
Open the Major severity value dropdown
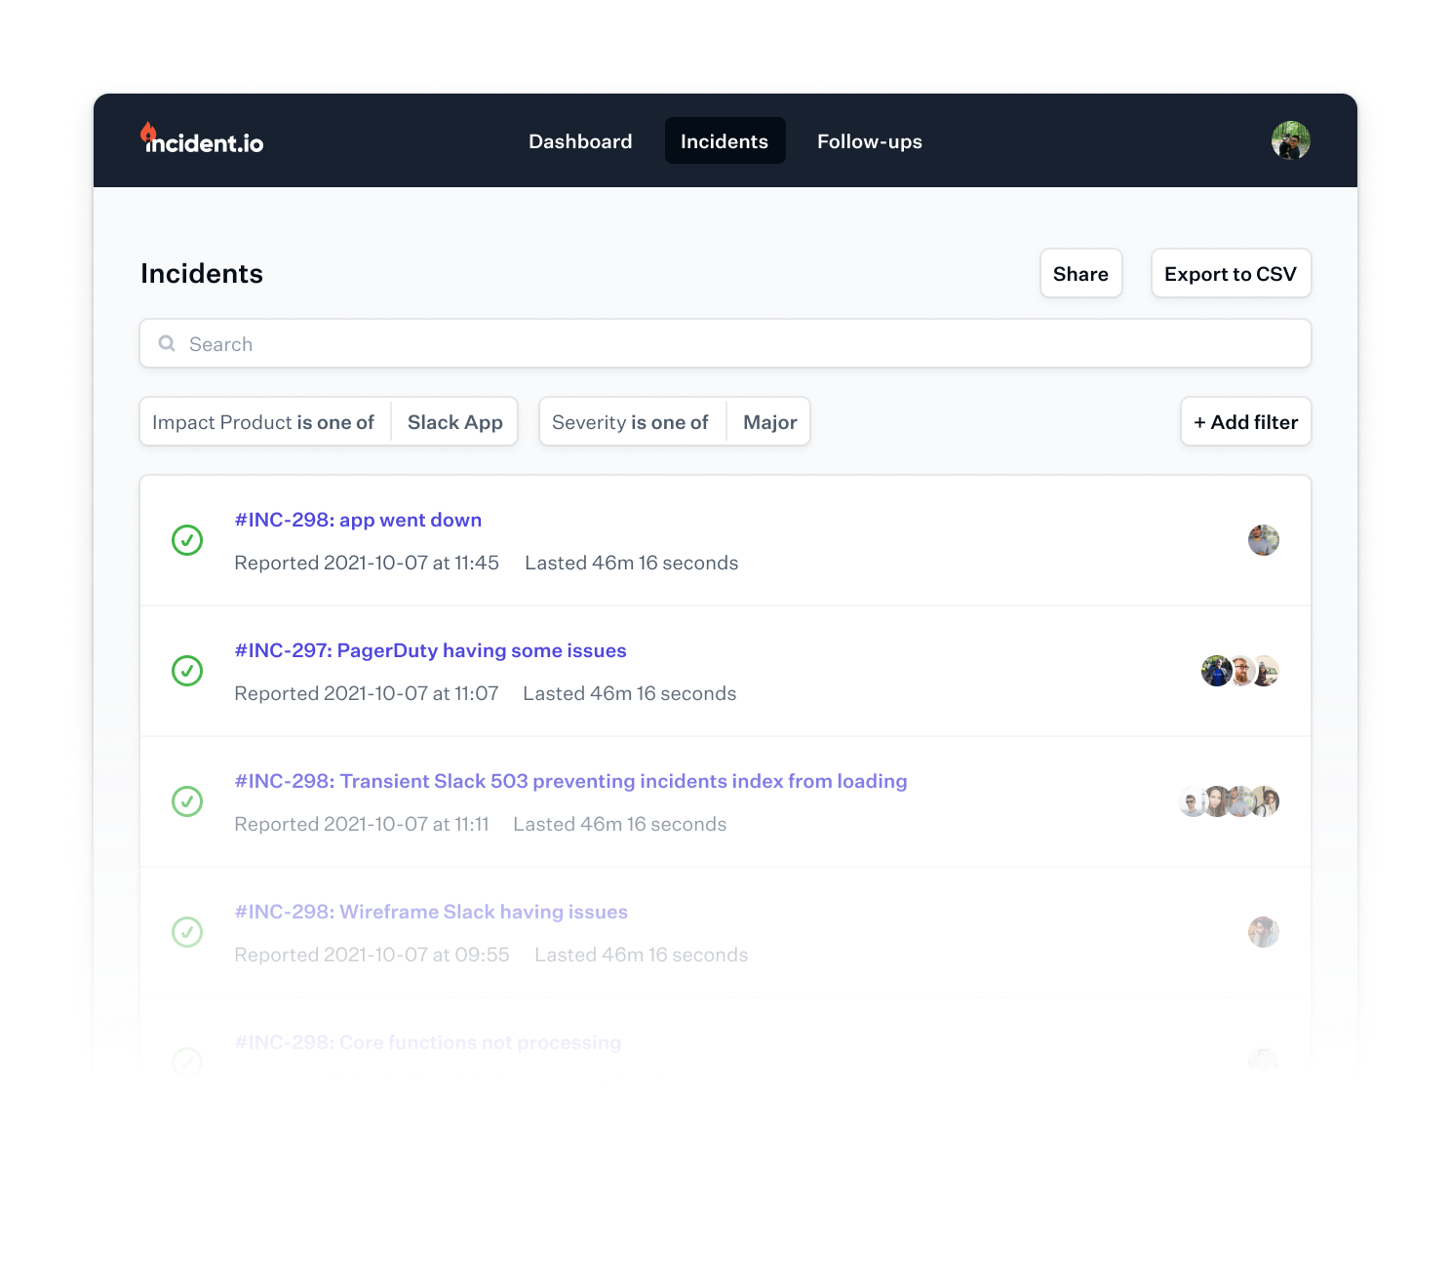769,422
